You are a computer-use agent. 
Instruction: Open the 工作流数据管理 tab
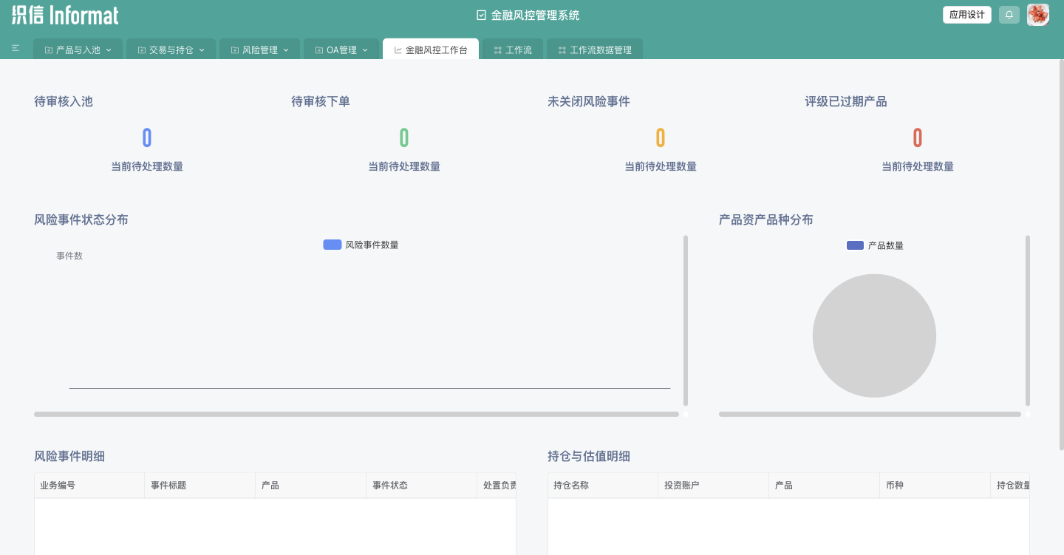[x=595, y=50]
